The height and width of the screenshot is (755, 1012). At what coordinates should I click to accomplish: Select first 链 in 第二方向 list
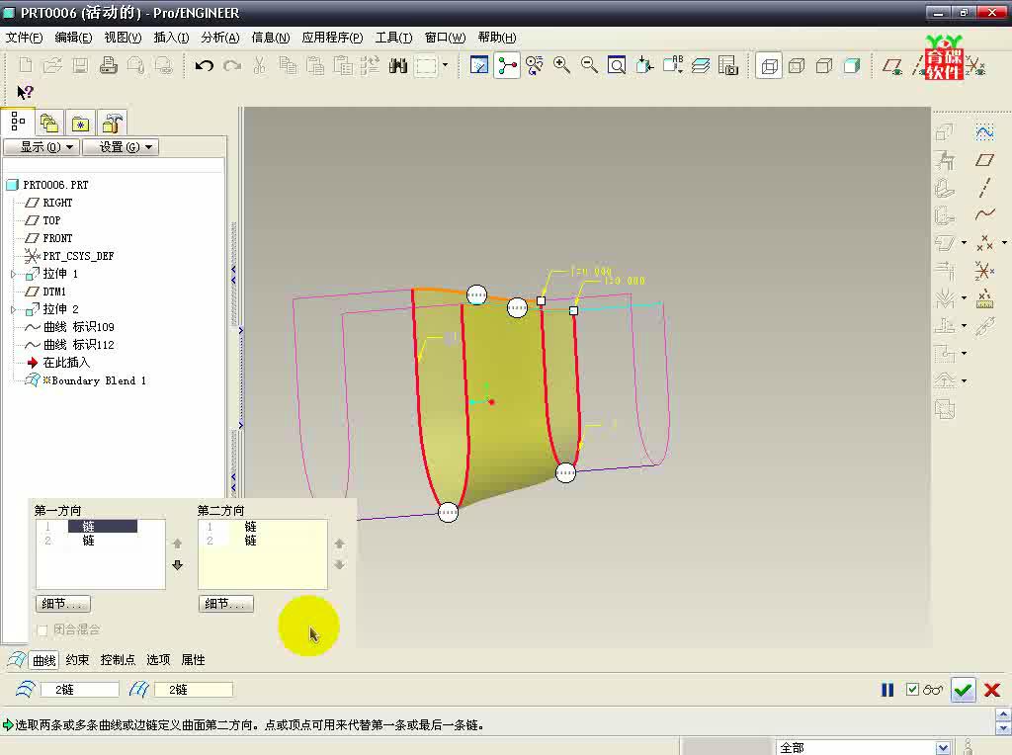pyautogui.click(x=250, y=527)
